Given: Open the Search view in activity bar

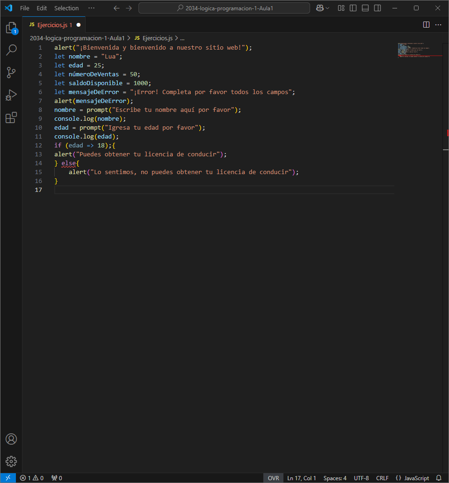Looking at the screenshot, I should [11, 50].
